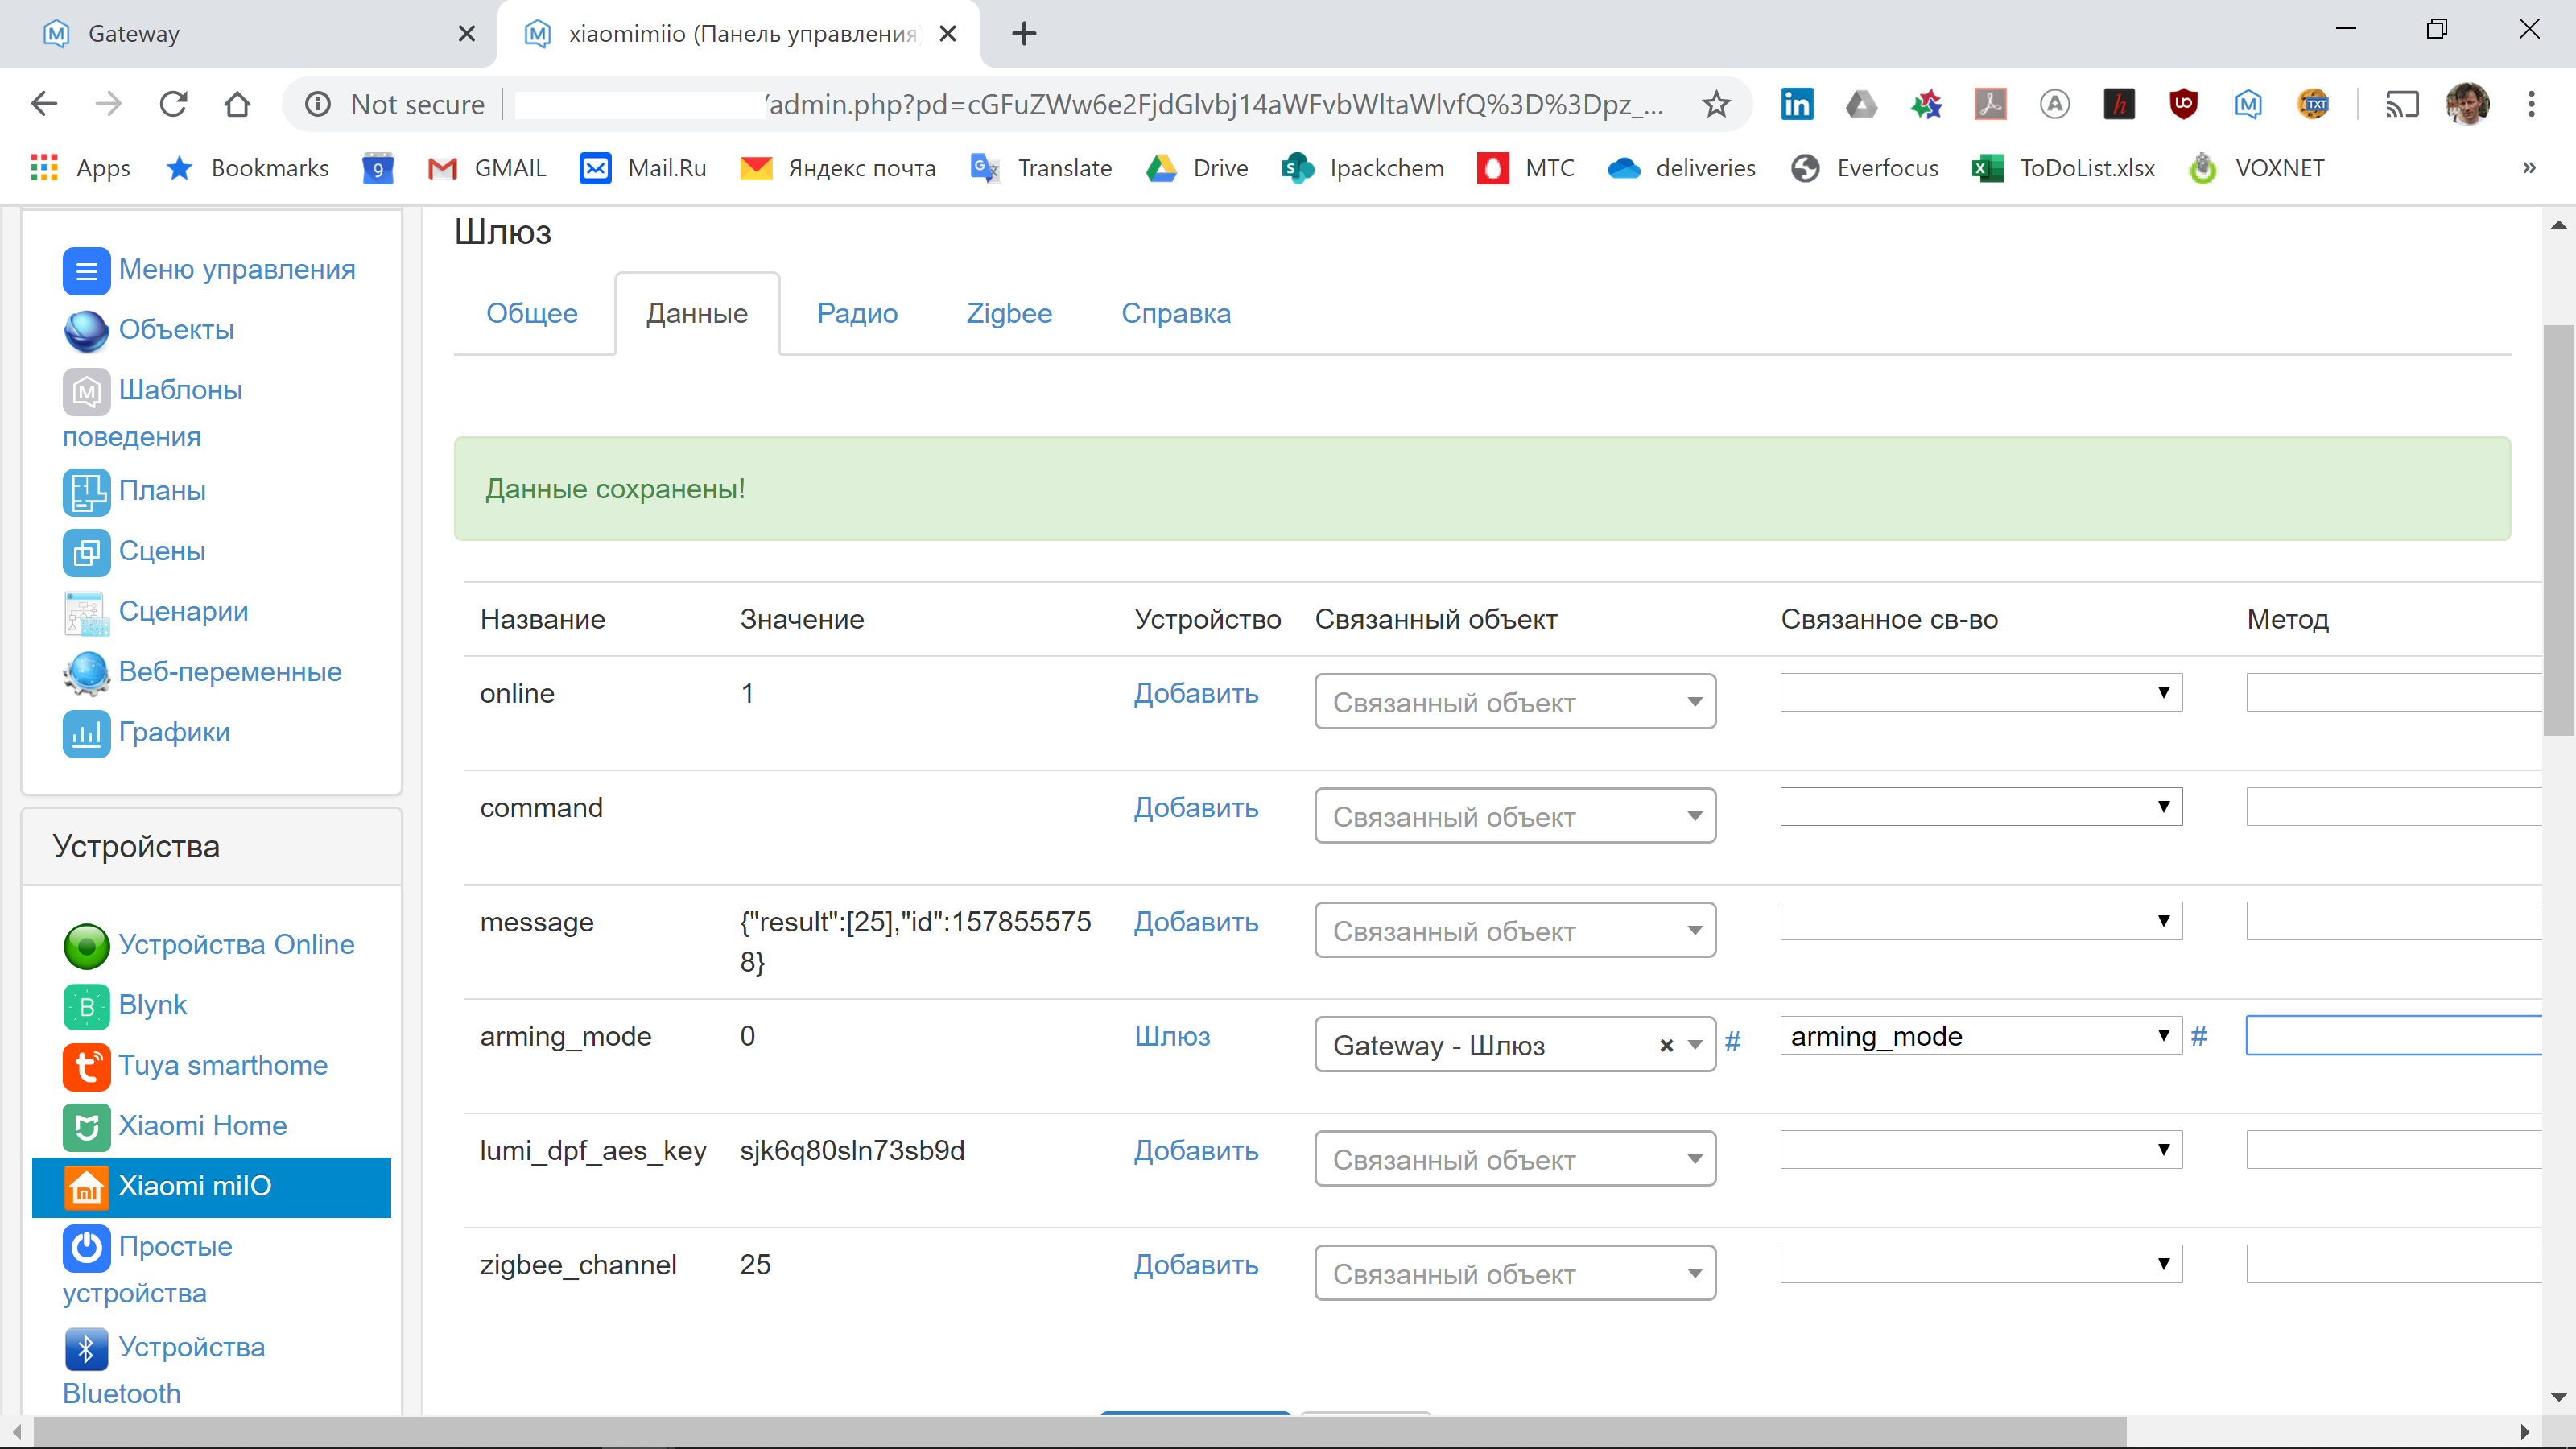
Task: Click Добавить link in the command row
Action: (x=1195, y=808)
